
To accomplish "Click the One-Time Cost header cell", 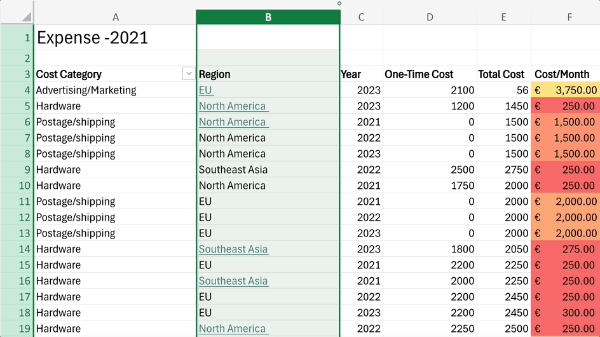I will click(x=430, y=74).
